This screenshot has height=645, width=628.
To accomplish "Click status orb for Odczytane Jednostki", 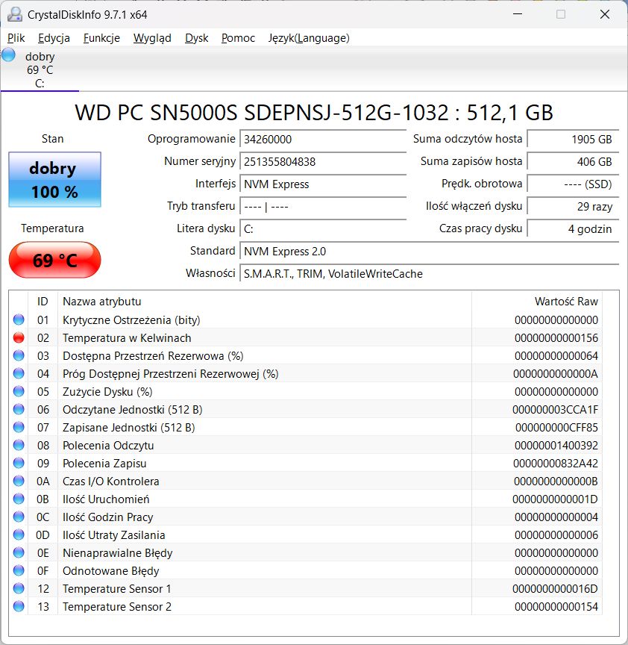I will [19, 409].
